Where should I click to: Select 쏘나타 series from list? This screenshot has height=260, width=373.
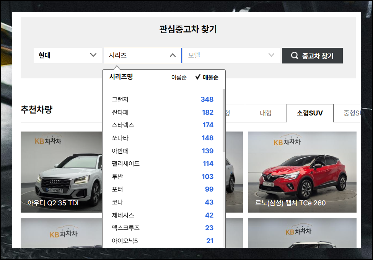pyautogui.click(x=163, y=138)
